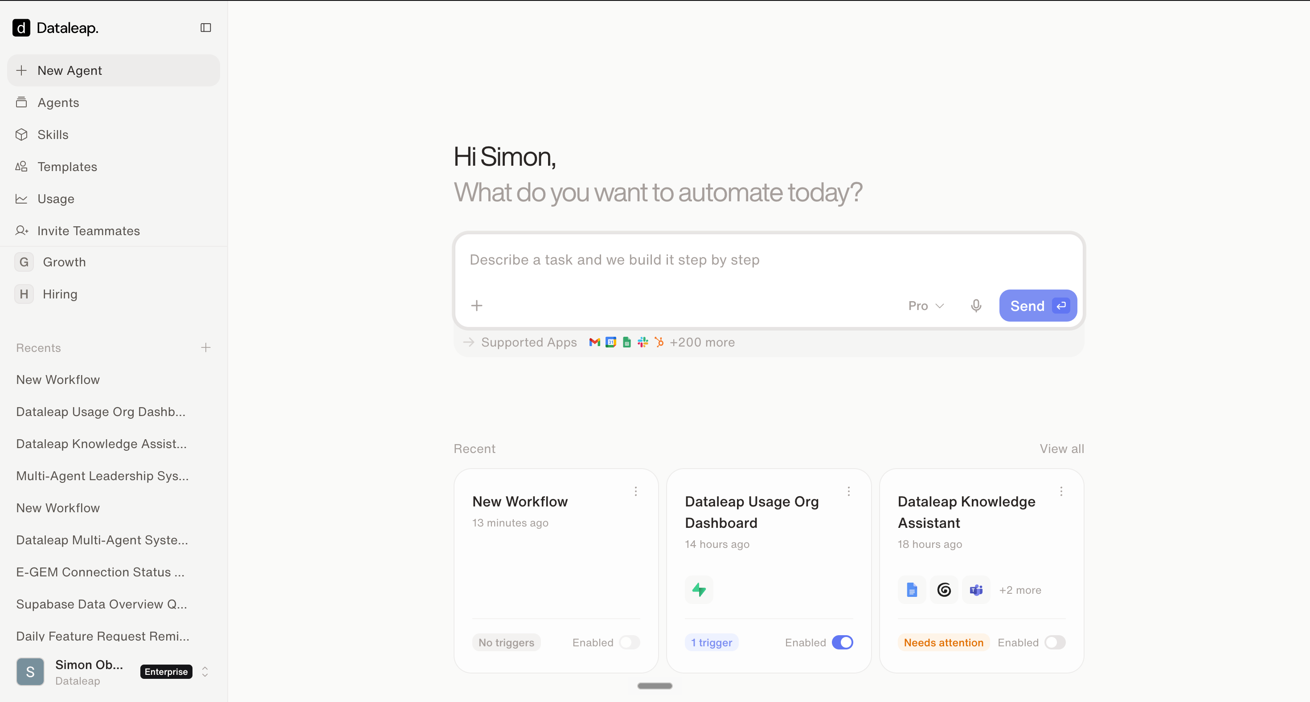Click the S avatar for Simon
This screenshot has width=1310, height=702.
(x=30, y=672)
